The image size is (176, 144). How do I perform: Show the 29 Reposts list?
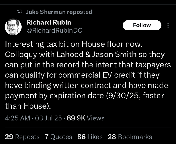tap(22, 137)
